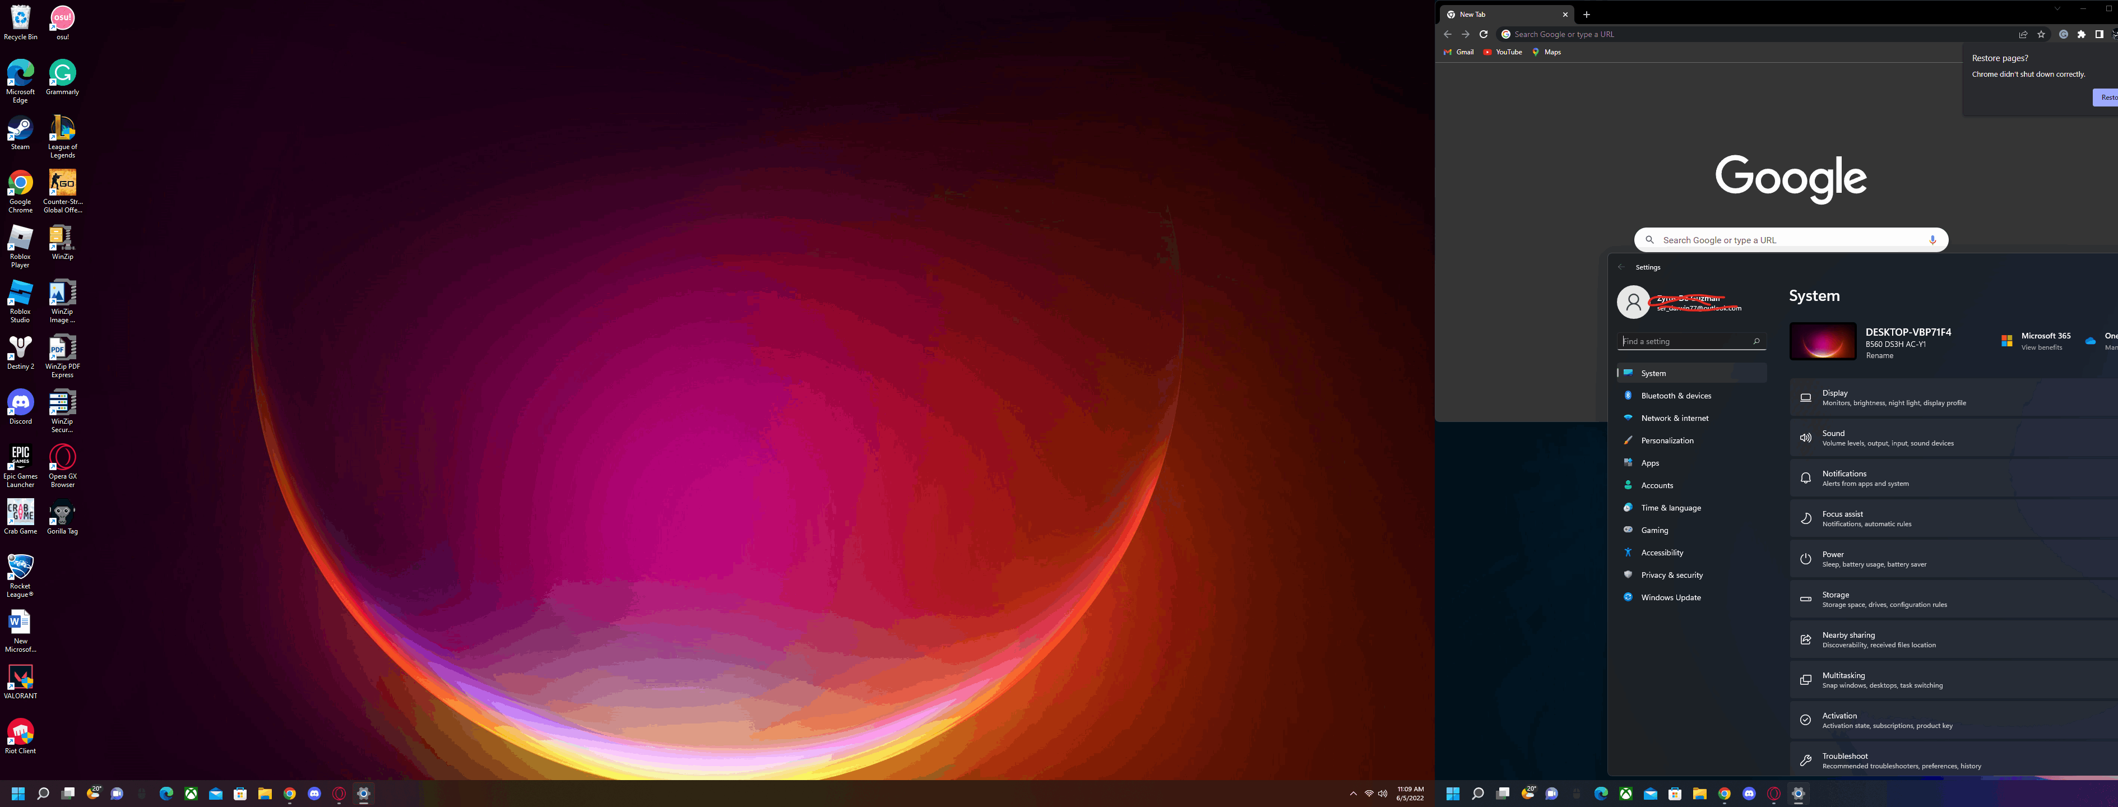Click the Rename link under DESKTOP-VBP71F4
The height and width of the screenshot is (807, 2118).
1879,356
